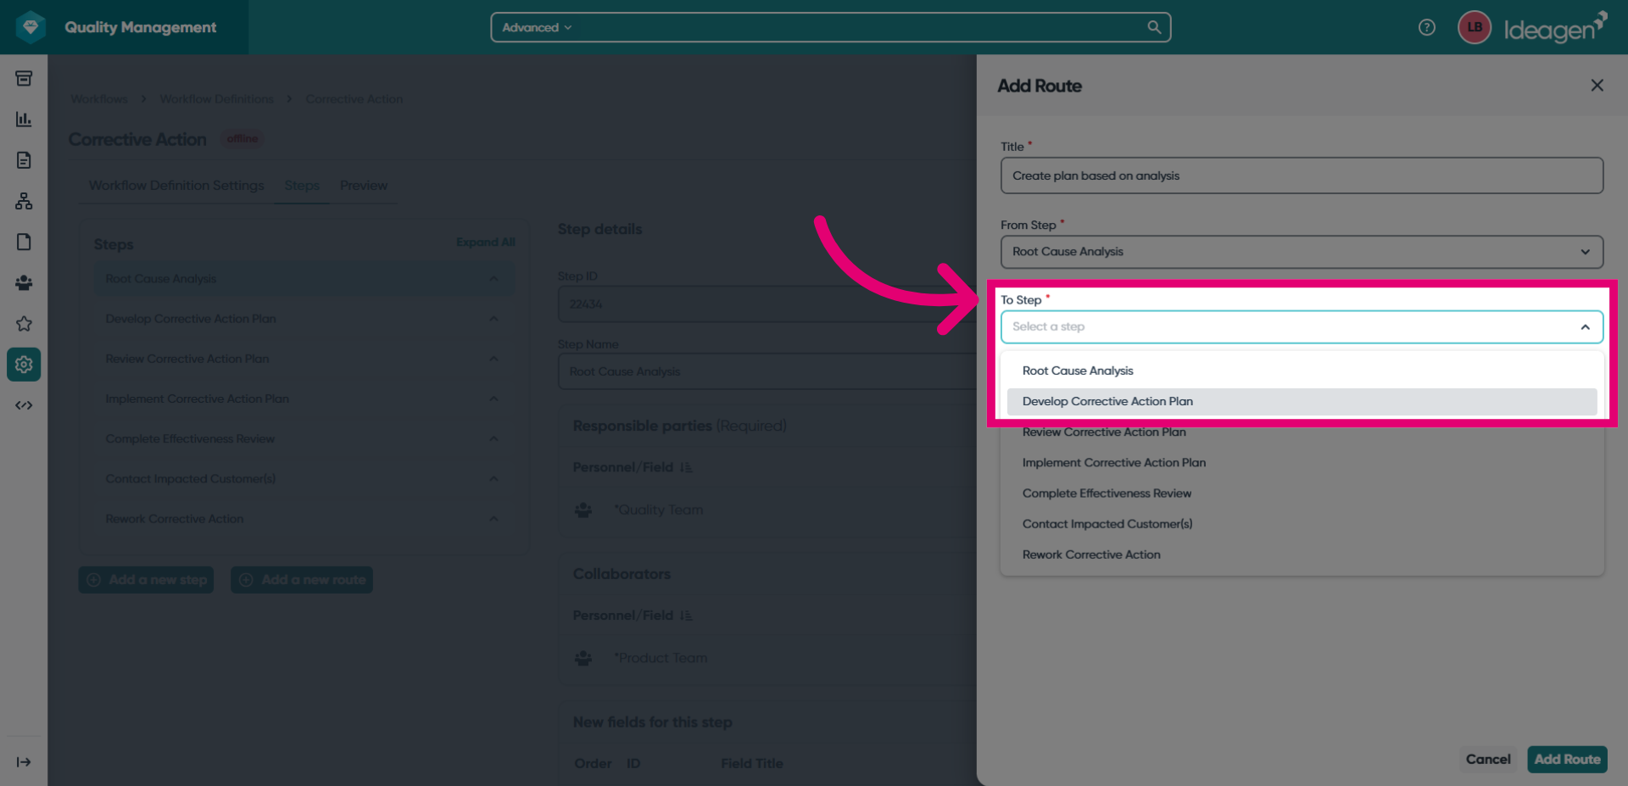Click the Quality Management logo icon
This screenshot has height=786, width=1628.
31,27
